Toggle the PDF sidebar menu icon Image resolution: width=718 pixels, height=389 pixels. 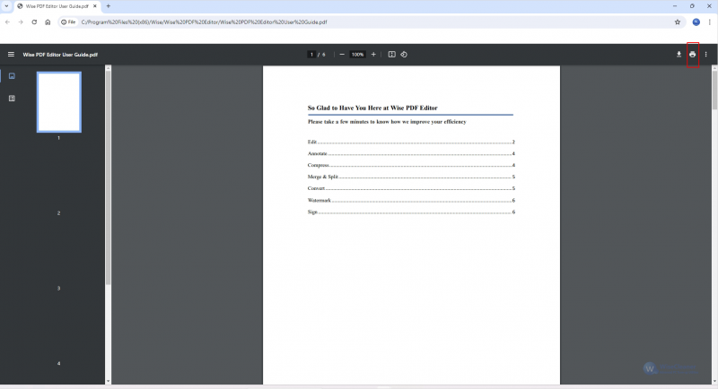[11, 55]
